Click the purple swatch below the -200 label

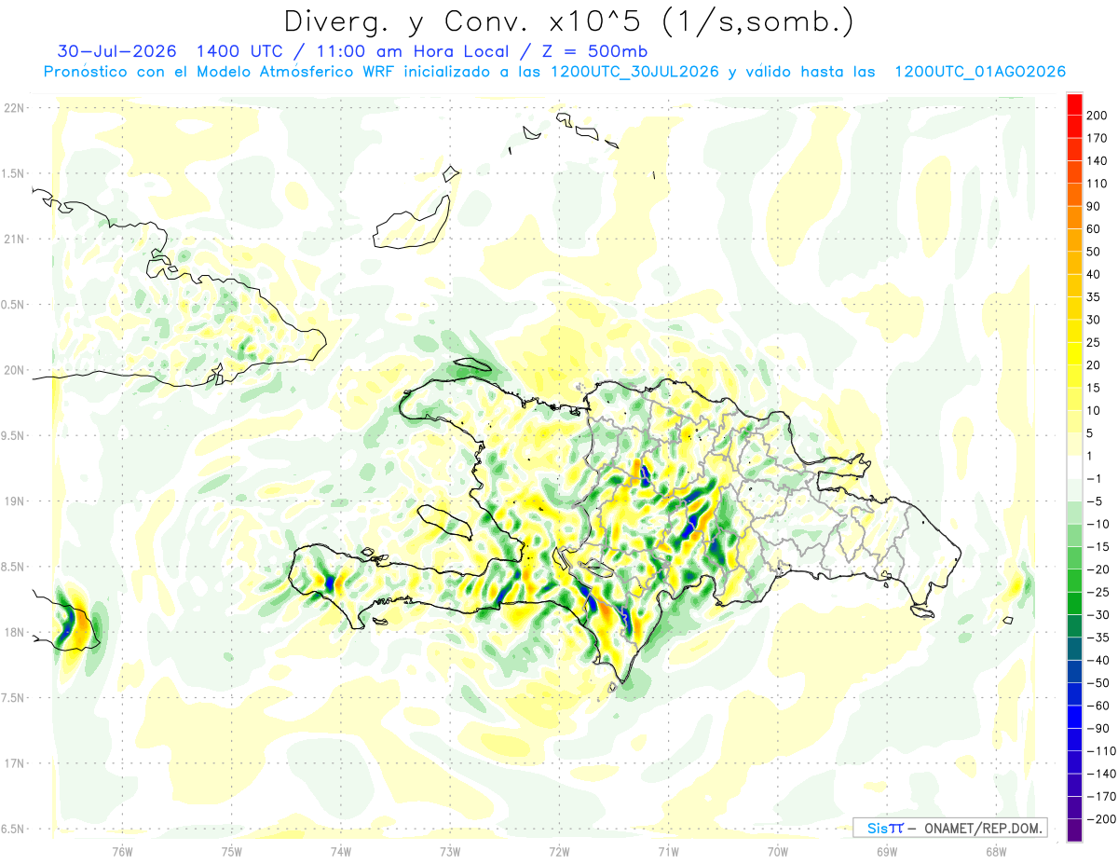point(1074,830)
